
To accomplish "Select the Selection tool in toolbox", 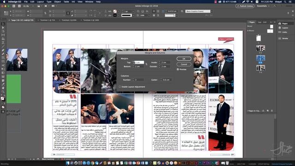I will pos(3,24).
